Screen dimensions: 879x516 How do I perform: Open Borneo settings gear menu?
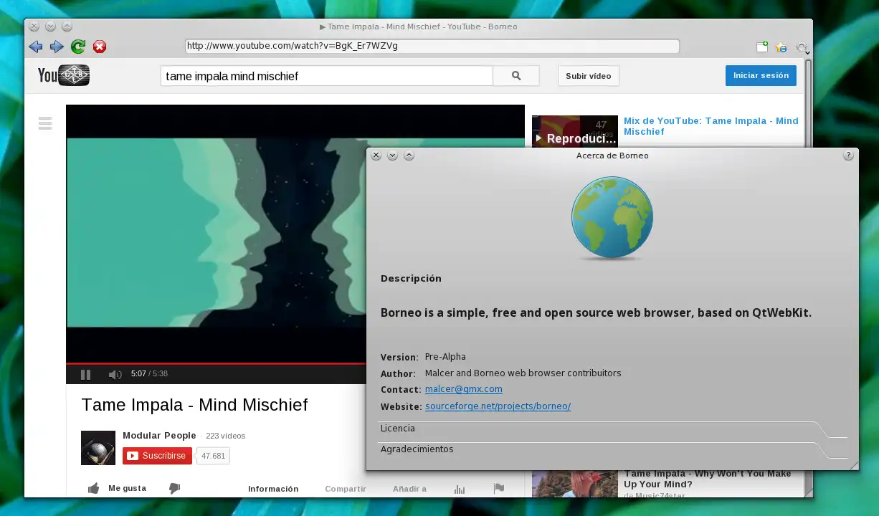(x=802, y=47)
